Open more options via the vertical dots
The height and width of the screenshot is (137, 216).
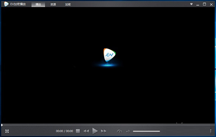(x=211, y=131)
